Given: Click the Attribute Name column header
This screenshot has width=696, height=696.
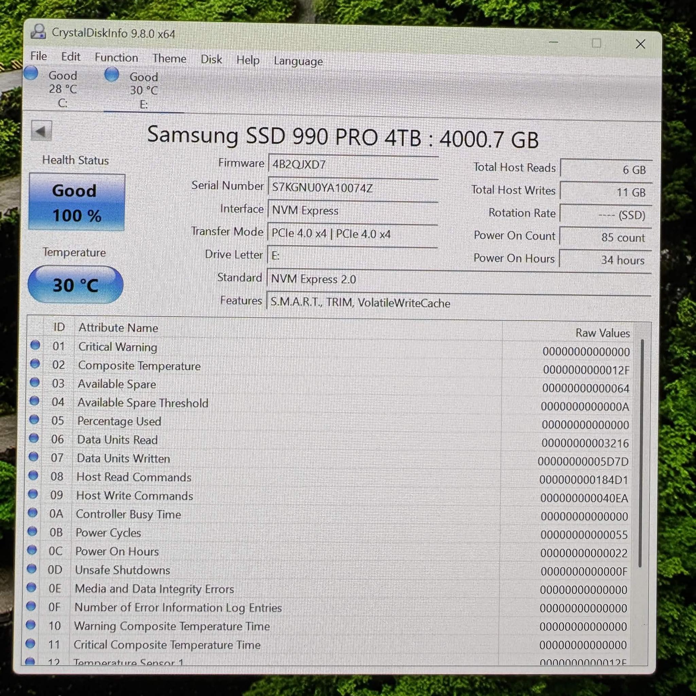Looking at the screenshot, I should [x=118, y=328].
